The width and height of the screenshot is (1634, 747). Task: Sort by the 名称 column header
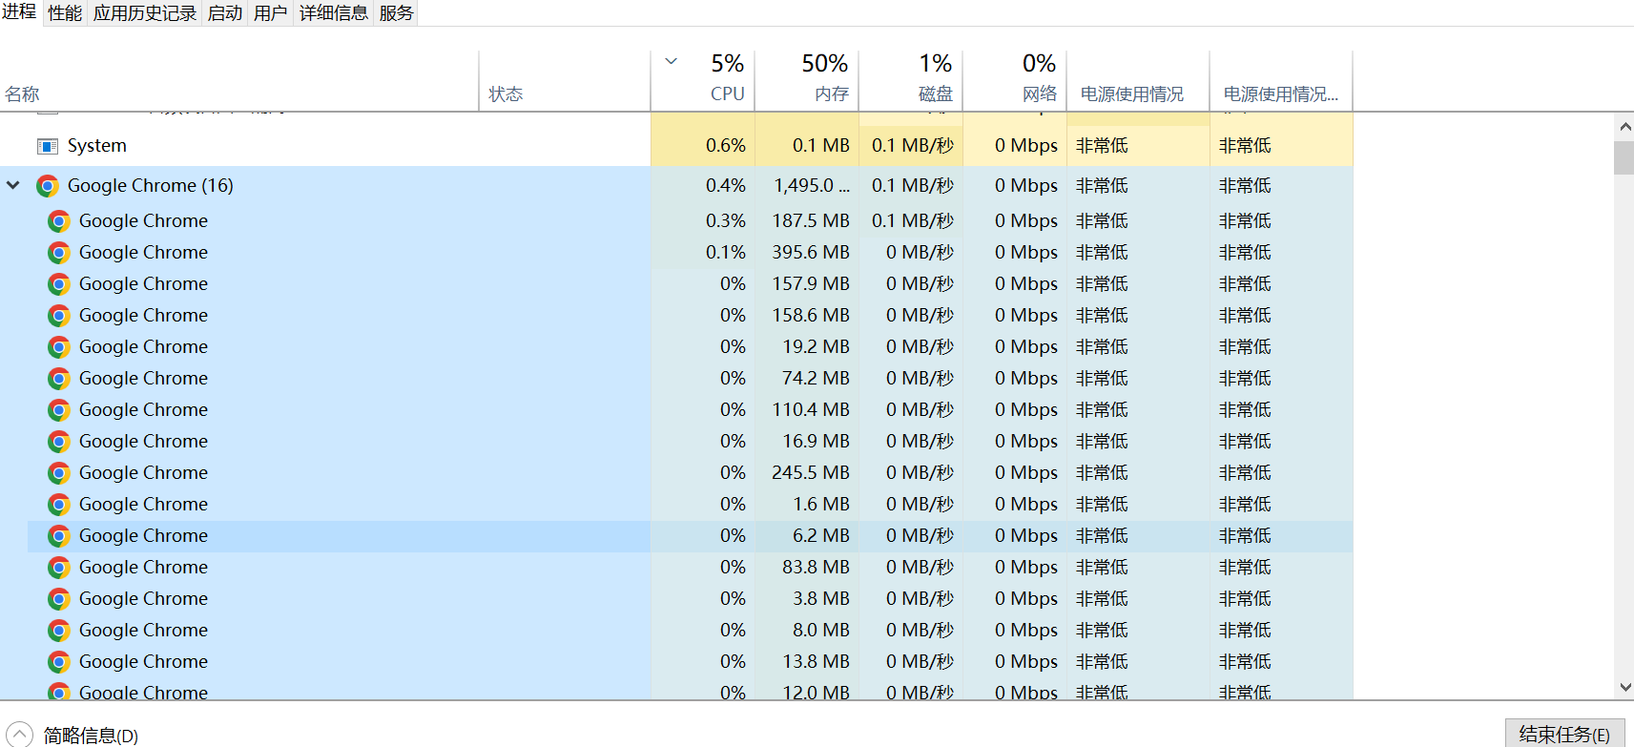click(x=23, y=93)
